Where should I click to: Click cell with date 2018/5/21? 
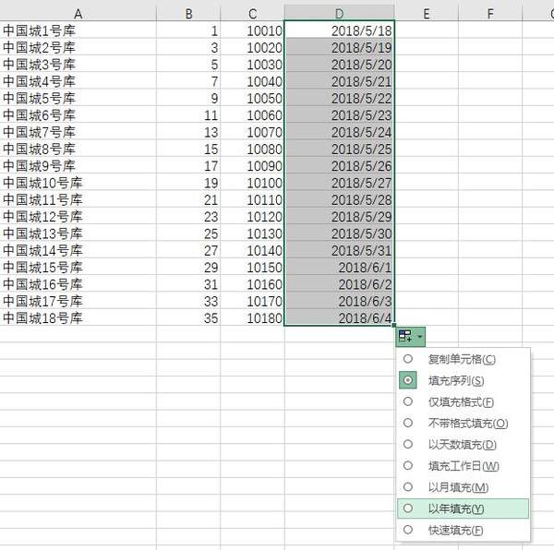click(339, 81)
